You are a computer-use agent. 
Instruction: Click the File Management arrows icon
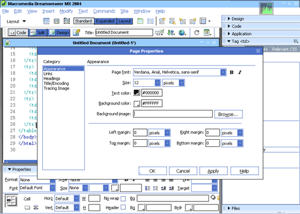point(171,33)
